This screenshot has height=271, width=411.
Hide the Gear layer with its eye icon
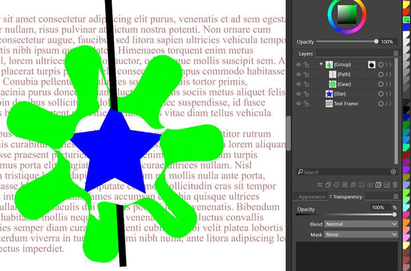coord(299,84)
